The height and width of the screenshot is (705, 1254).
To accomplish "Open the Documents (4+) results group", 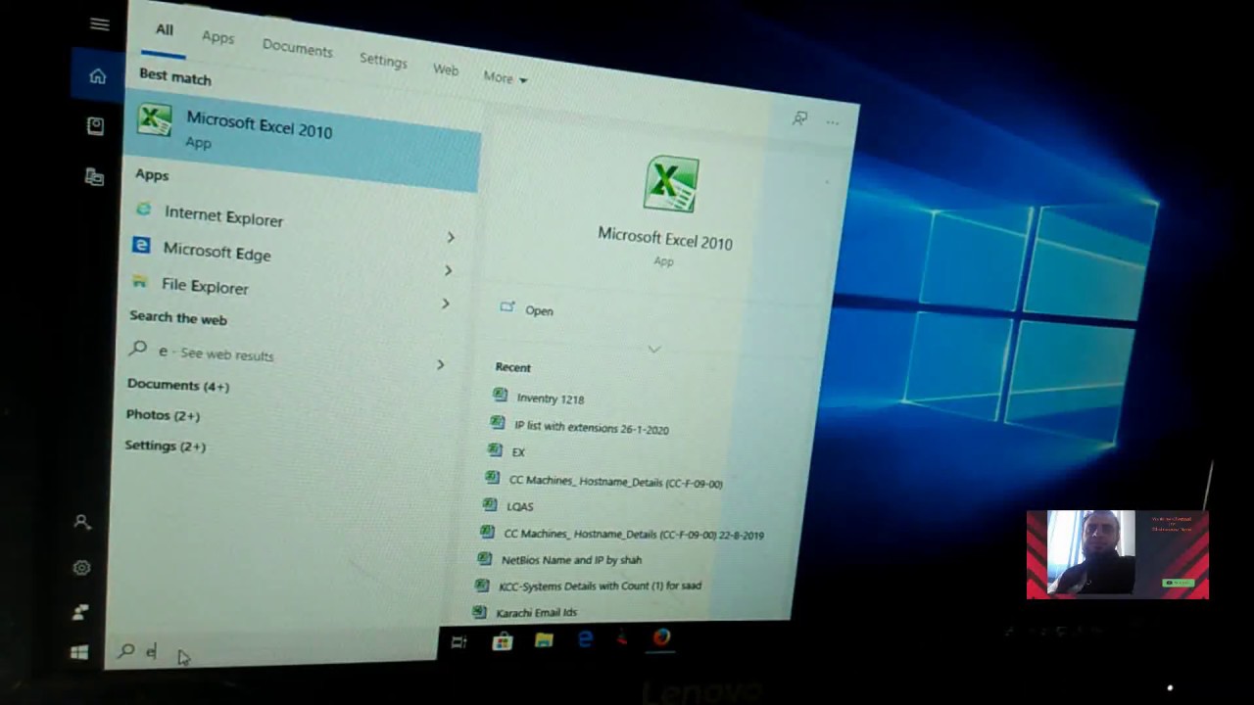I will tap(178, 385).
